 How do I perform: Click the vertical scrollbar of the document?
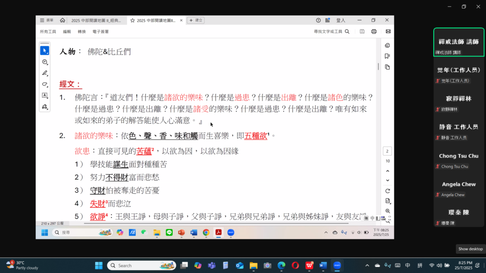point(378,67)
